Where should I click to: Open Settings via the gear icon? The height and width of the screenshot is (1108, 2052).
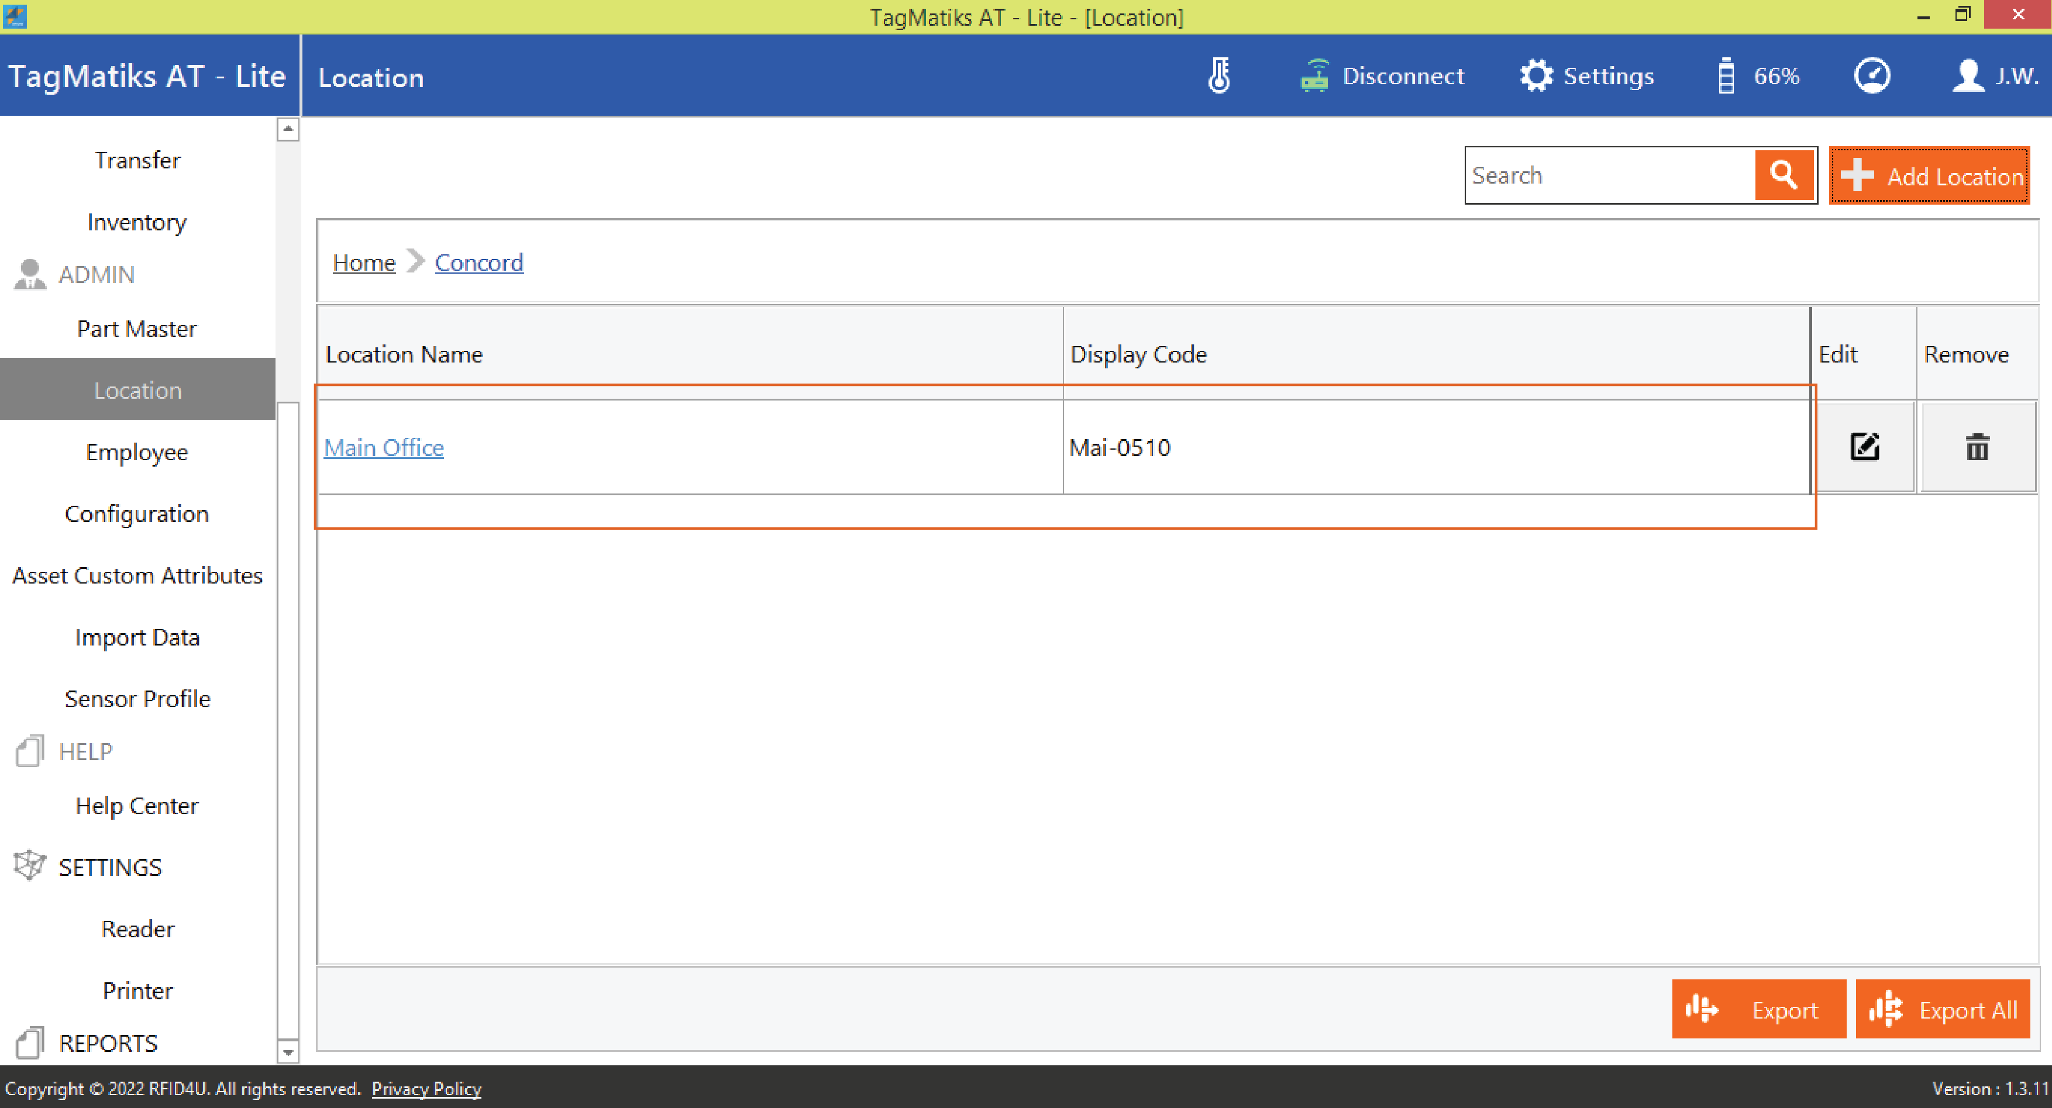(x=1536, y=77)
